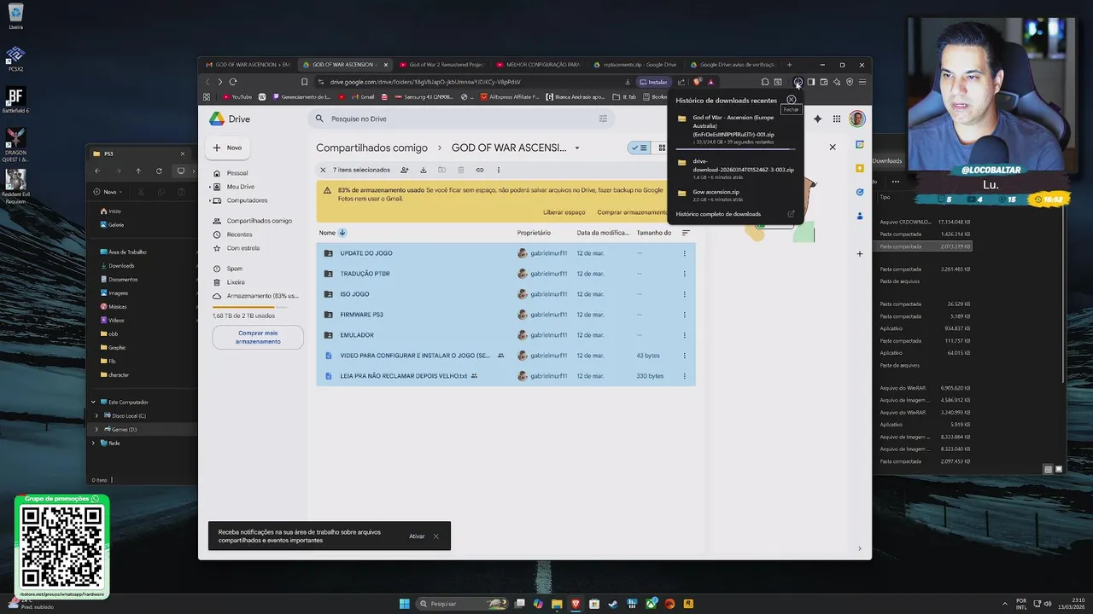Switch to Gmail GOD OF WAR ASCENCION tab
This screenshot has width=1093, height=614.
click(248, 65)
